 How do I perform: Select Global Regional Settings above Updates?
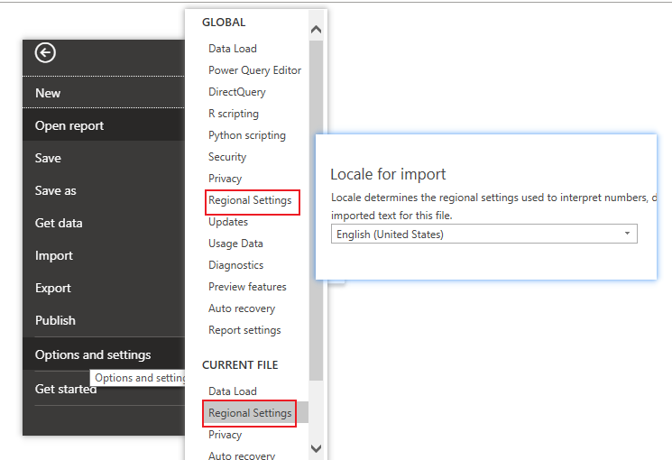tap(250, 200)
